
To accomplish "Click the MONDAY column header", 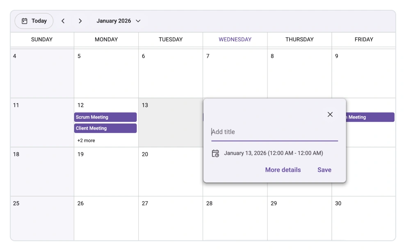I will [106, 39].
